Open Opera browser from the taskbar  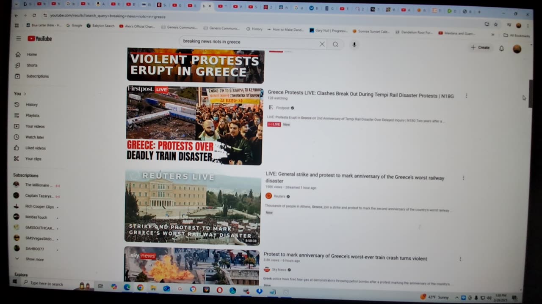(219, 290)
